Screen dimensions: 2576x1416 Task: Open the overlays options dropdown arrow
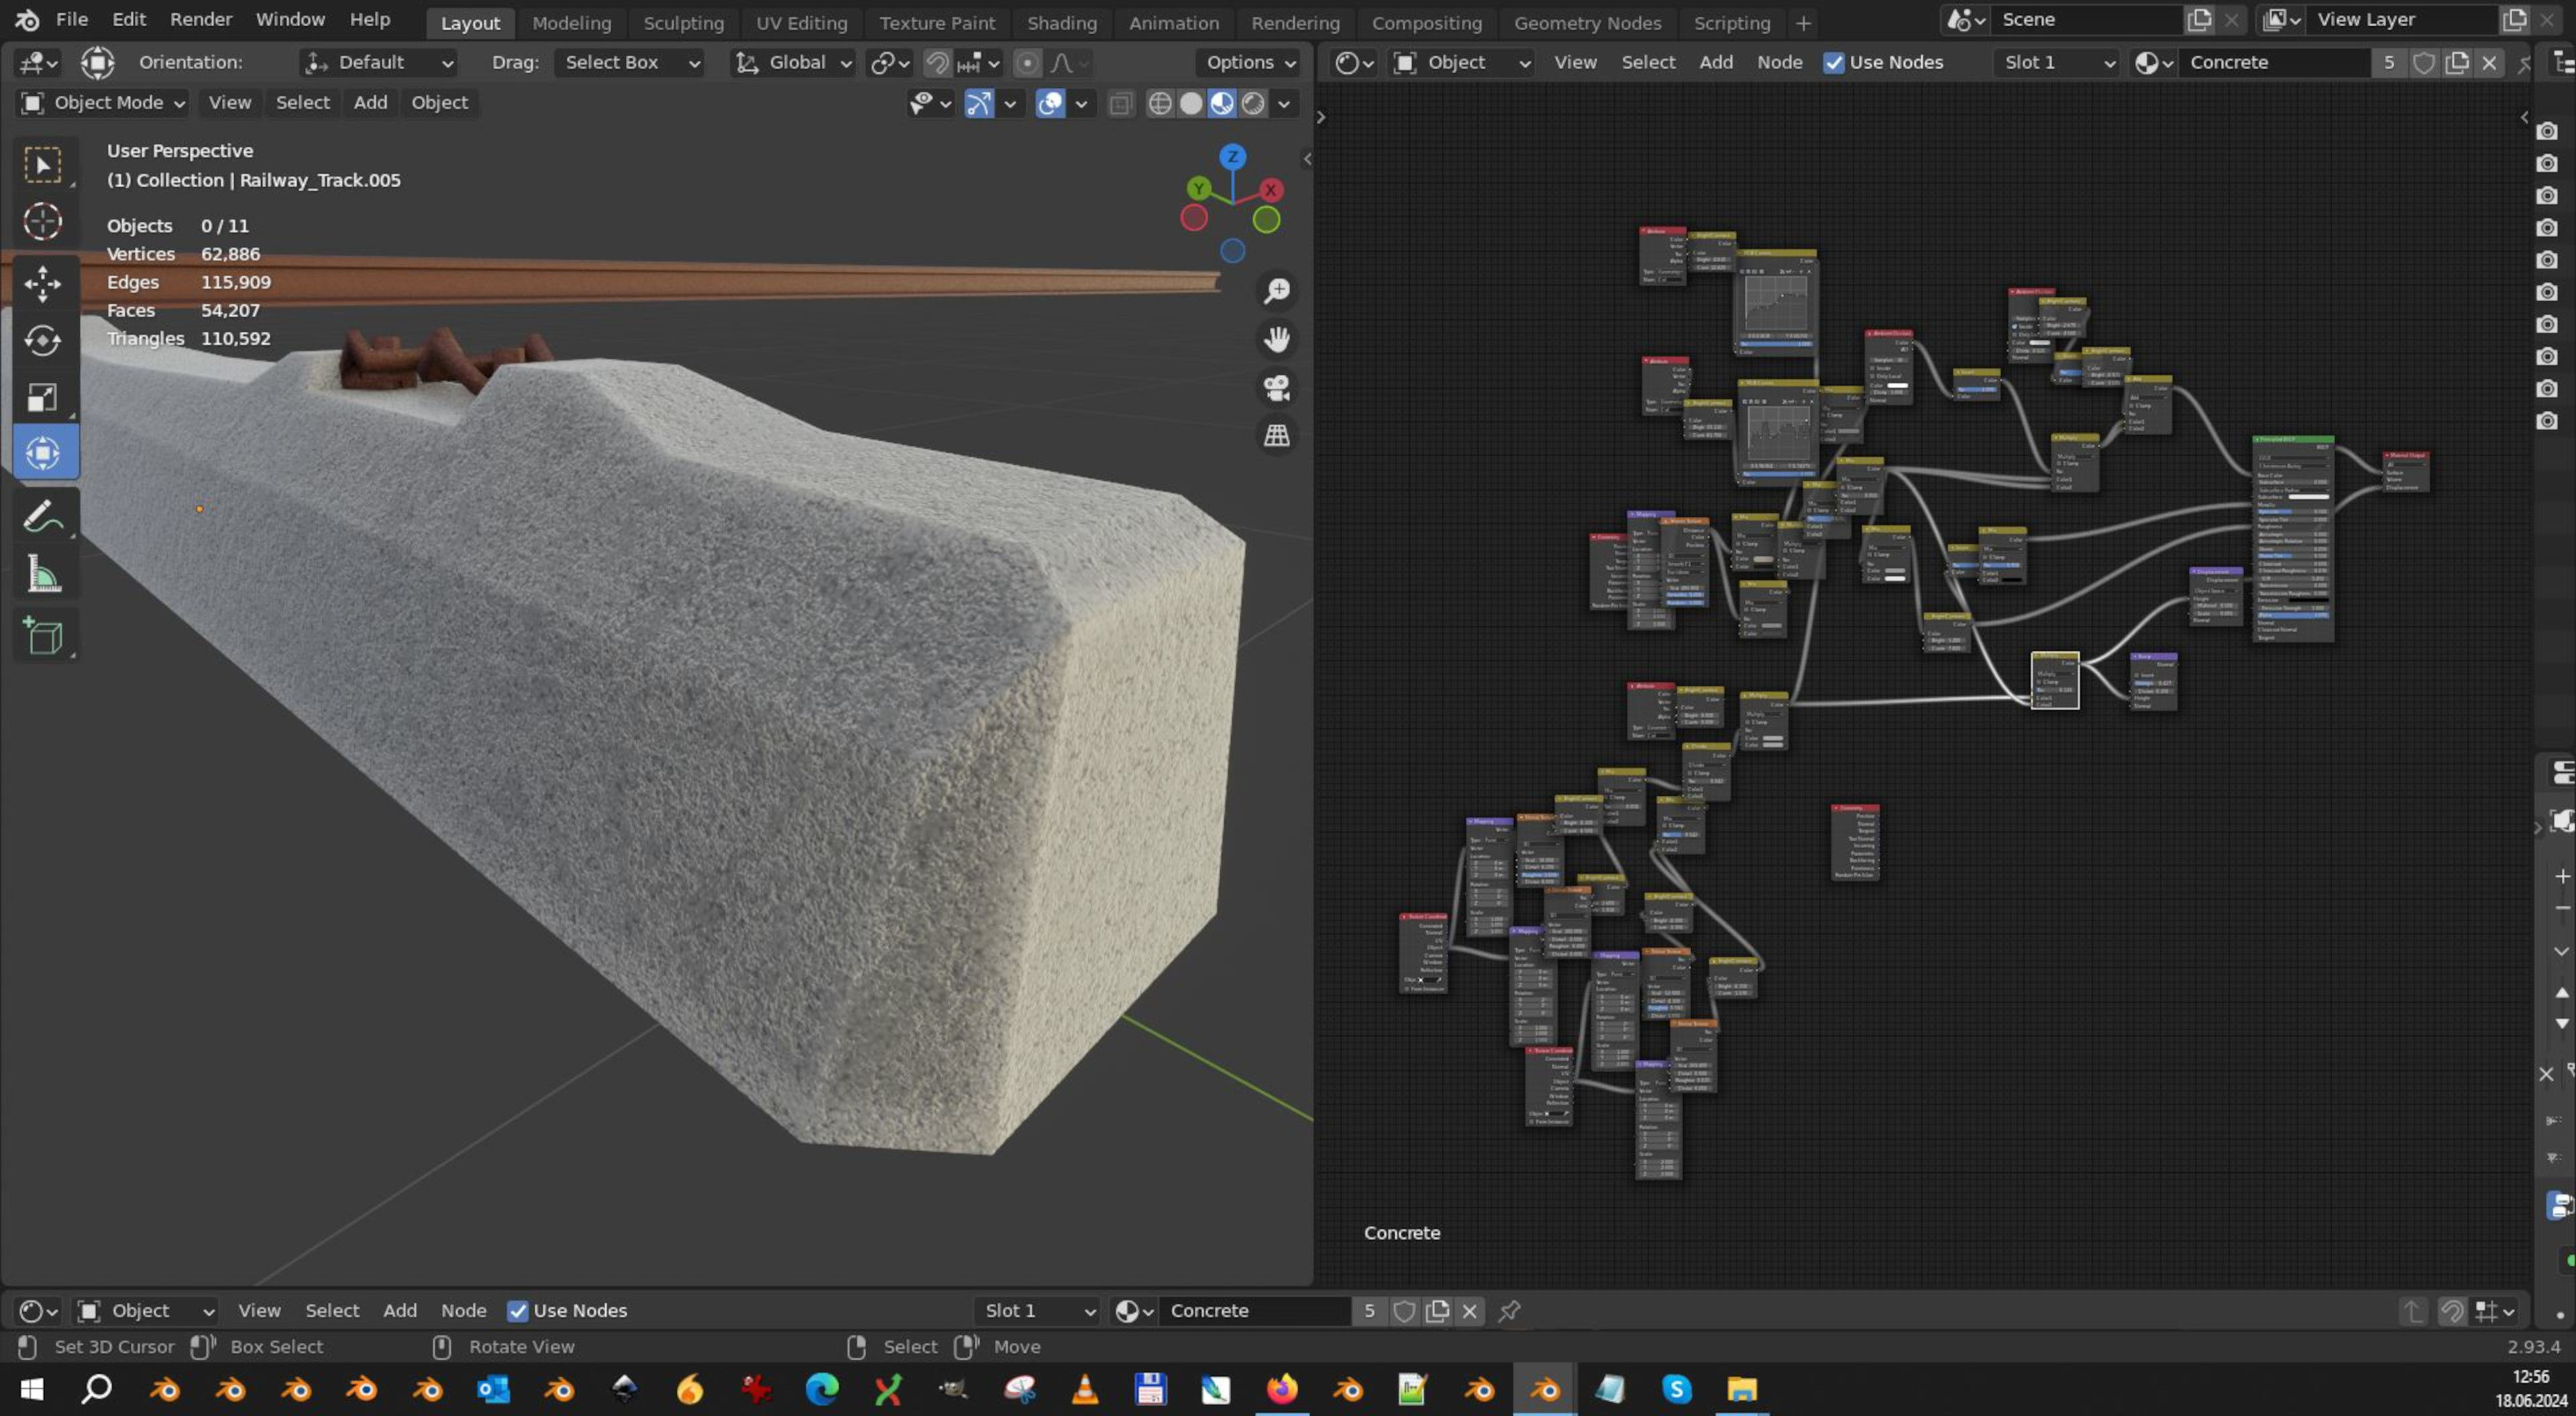[1081, 103]
